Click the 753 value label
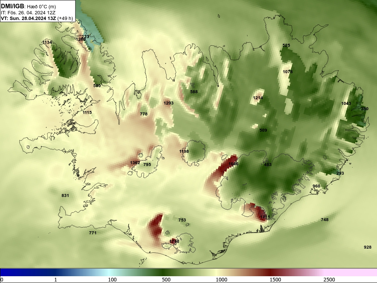 click(x=182, y=220)
